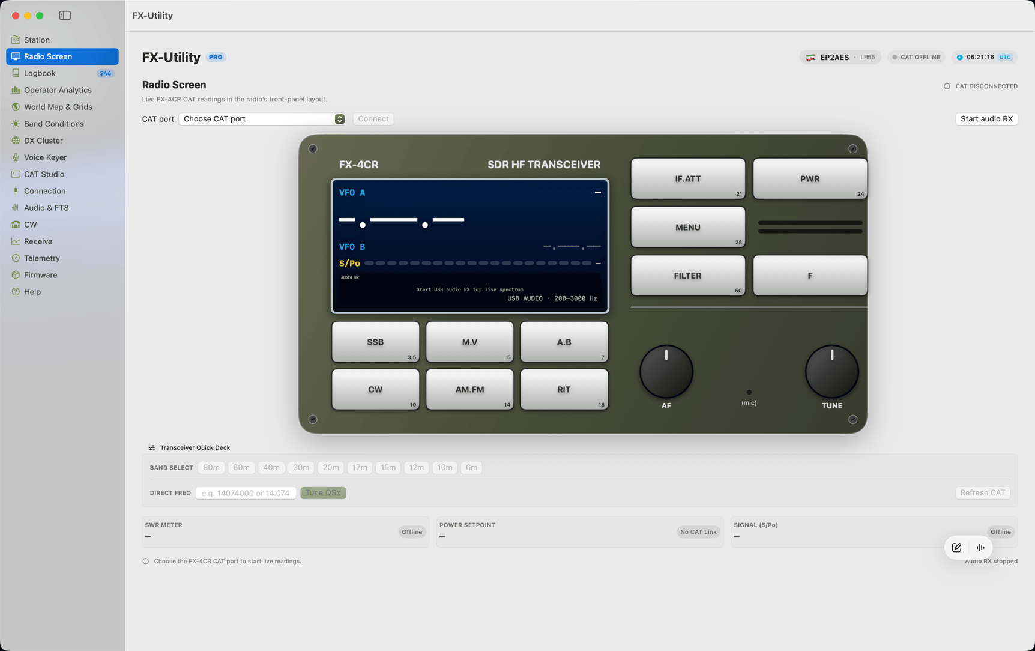Expand the Choose CAT port dropdown

(262, 119)
